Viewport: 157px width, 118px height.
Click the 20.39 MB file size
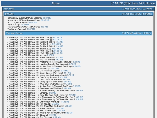[x=47, y=18]
